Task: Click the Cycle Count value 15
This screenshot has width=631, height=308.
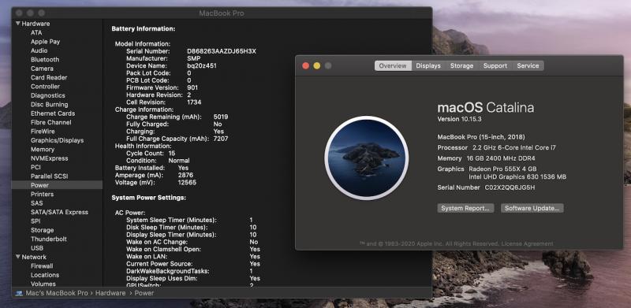Action: pyautogui.click(x=172, y=153)
